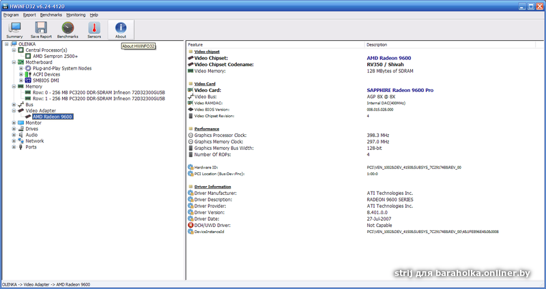
Task: Click the RV350 / Shivah value
Action: [x=385, y=64]
